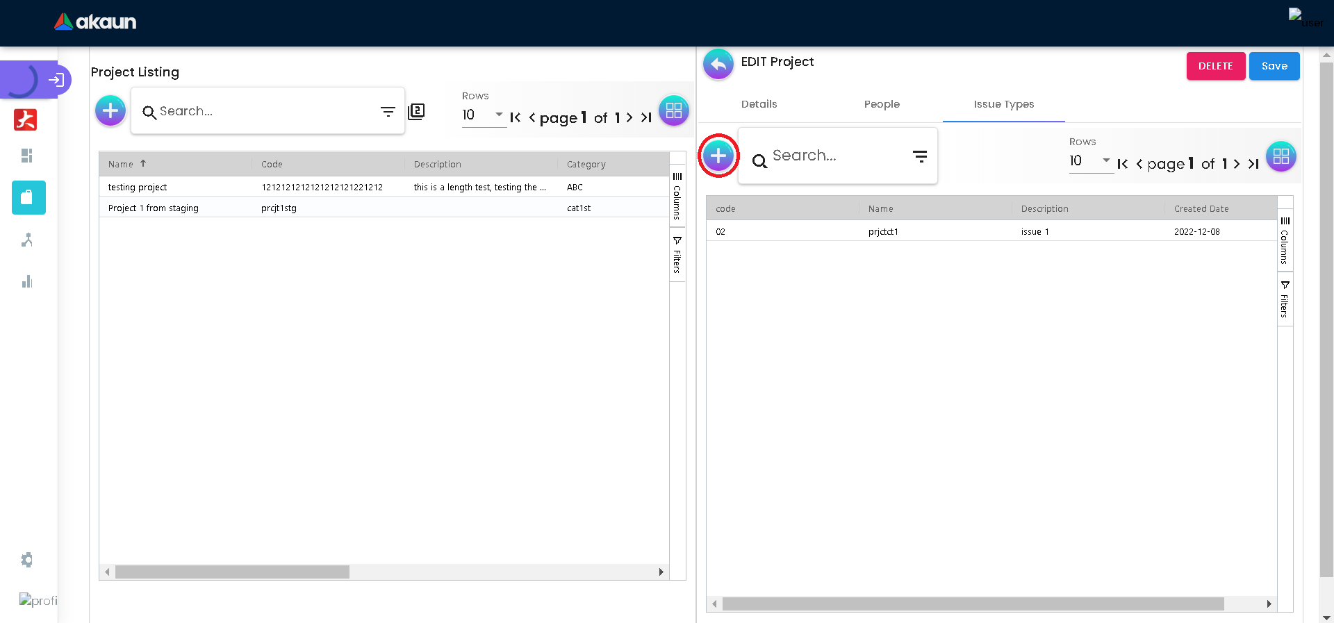Image resolution: width=1334 pixels, height=623 pixels.
Task: Click horizontal scrollbar of Project Listing grid
Action: [x=233, y=572]
